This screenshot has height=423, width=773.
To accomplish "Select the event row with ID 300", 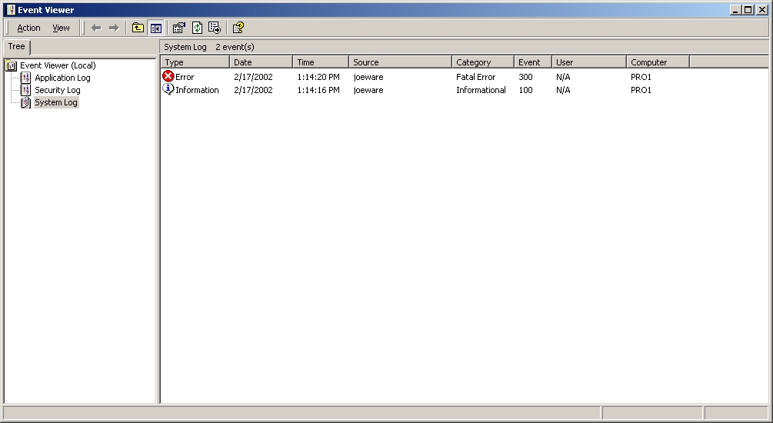I will click(525, 77).
